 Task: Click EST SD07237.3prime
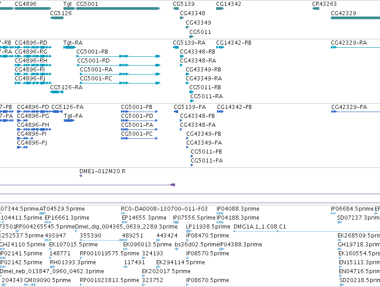359,218
